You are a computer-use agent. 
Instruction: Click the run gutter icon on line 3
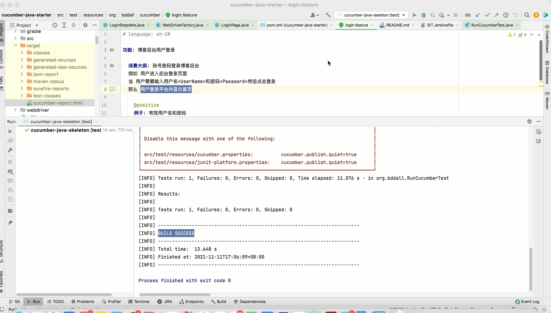tap(112, 50)
